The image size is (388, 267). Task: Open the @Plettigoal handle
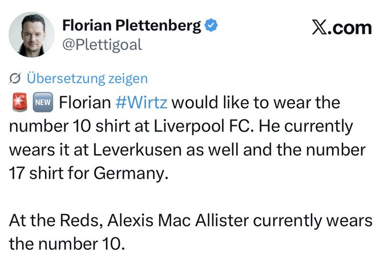coord(102,45)
